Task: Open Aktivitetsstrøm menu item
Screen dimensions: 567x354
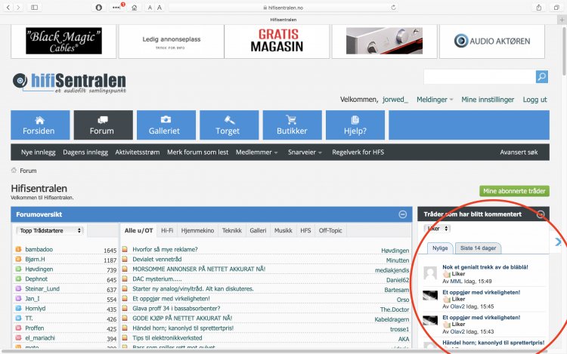Action: pos(138,152)
